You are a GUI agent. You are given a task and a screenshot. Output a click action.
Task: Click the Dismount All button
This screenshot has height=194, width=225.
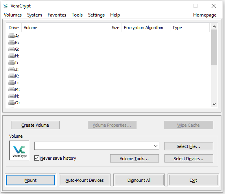click(x=139, y=180)
